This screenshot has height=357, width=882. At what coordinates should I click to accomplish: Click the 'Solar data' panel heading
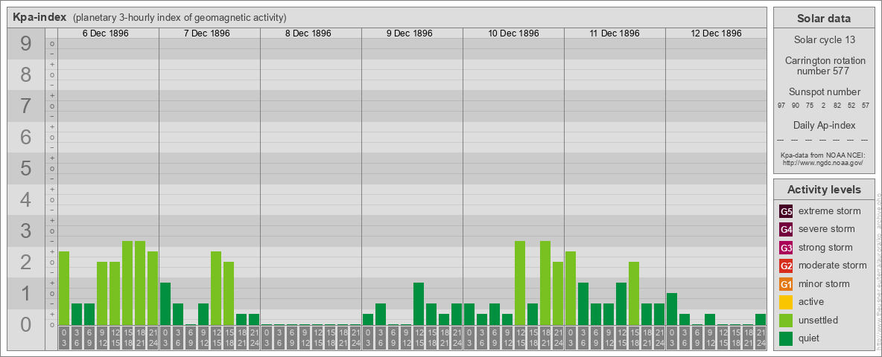824,19
